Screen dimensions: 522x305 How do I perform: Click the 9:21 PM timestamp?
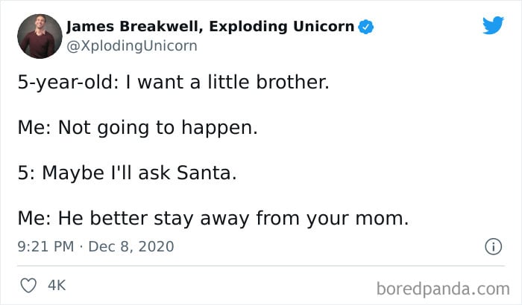coord(45,246)
